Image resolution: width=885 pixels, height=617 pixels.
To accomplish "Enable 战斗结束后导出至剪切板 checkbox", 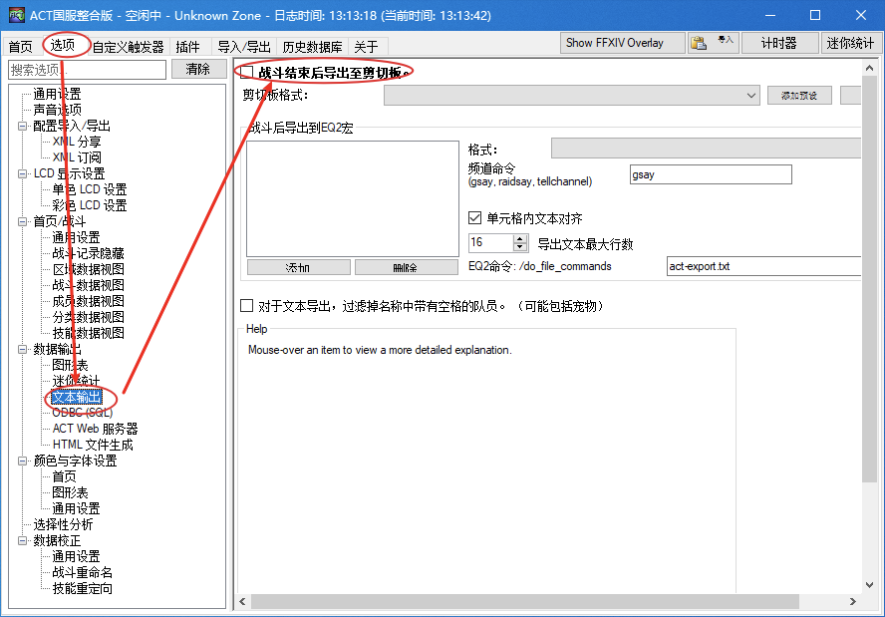I will click(246, 72).
